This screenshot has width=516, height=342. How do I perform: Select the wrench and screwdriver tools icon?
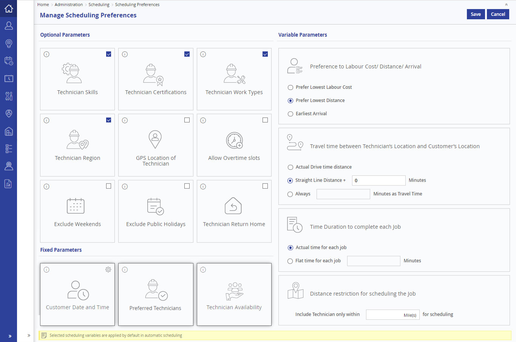click(9, 96)
